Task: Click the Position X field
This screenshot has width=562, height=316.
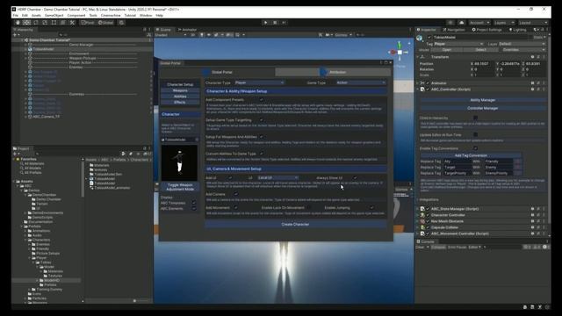Action: [484, 64]
